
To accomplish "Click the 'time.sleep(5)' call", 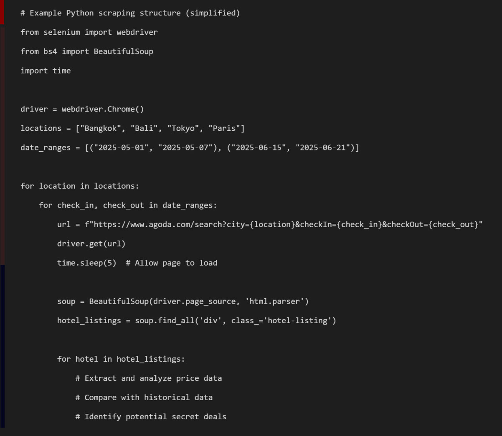I will point(86,263).
